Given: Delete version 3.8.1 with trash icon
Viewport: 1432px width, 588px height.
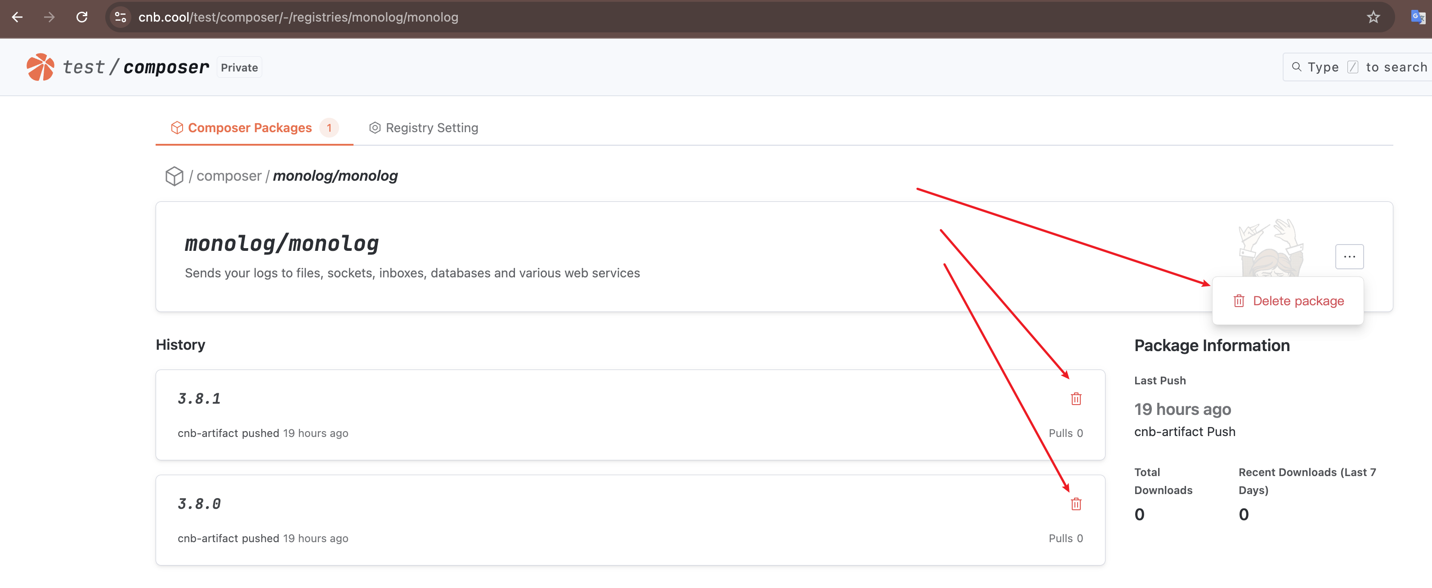Looking at the screenshot, I should pyautogui.click(x=1076, y=399).
